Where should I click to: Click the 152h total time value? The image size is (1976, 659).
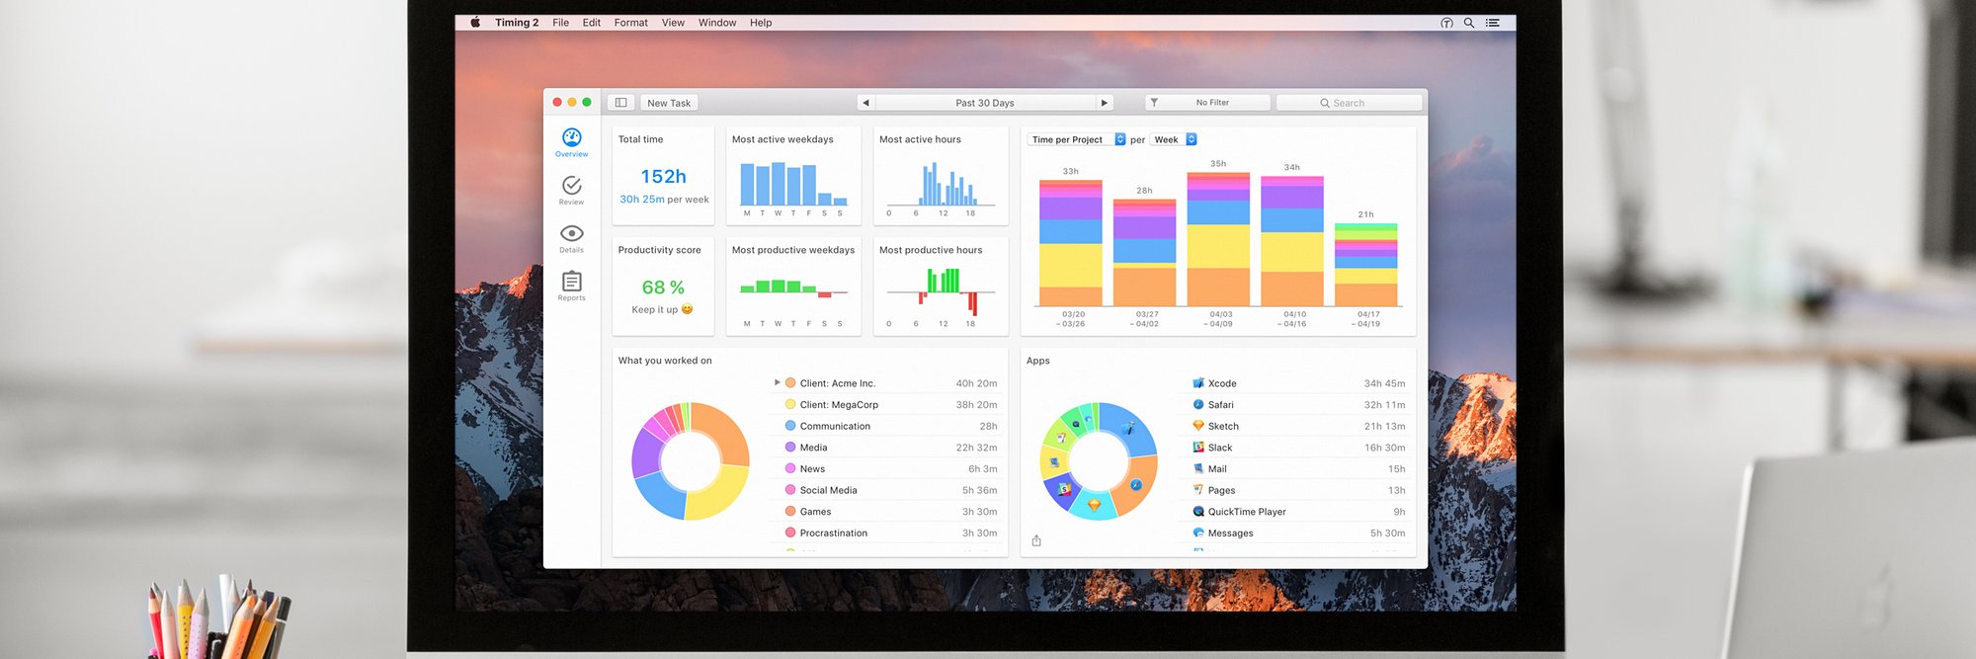[663, 177]
